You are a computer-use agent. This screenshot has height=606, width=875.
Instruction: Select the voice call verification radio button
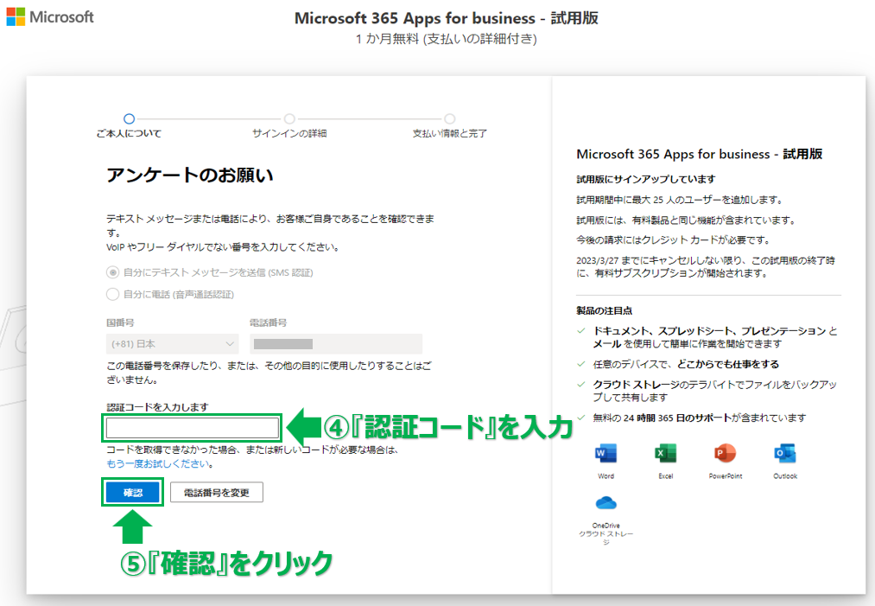[113, 294]
